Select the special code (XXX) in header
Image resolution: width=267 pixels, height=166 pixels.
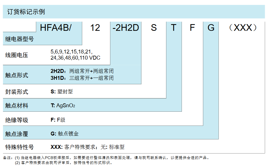click(x=243, y=28)
